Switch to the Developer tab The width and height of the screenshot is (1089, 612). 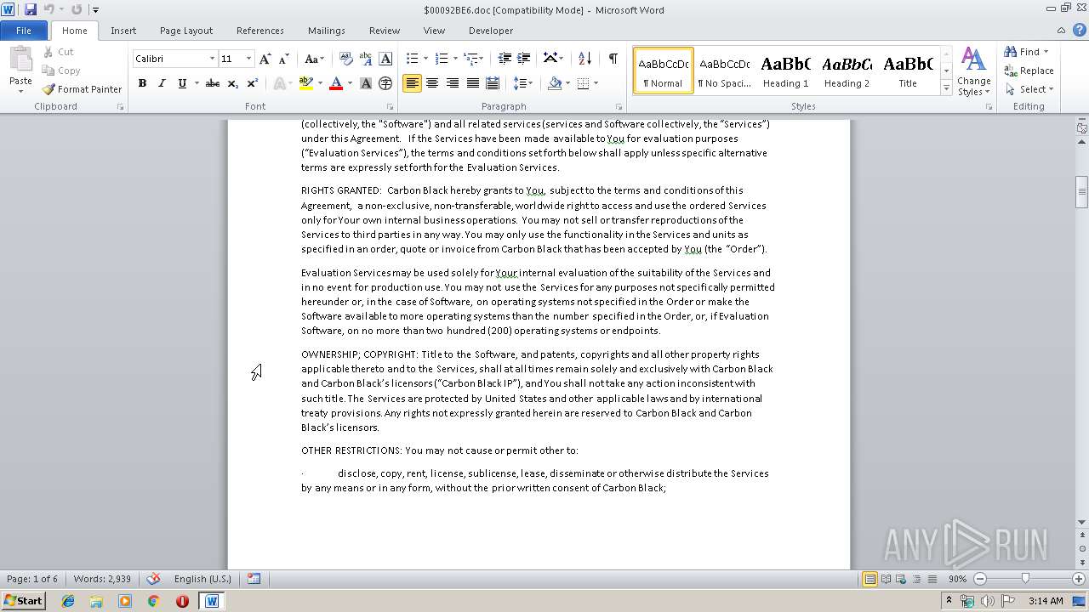pos(491,31)
